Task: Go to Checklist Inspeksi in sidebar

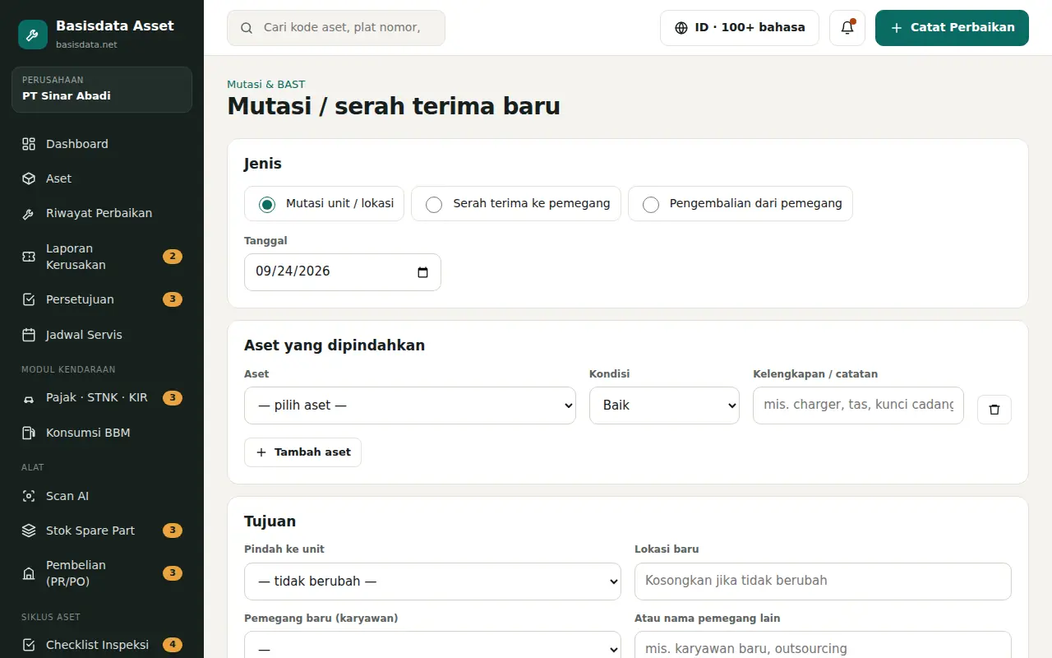Action: (x=102, y=645)
